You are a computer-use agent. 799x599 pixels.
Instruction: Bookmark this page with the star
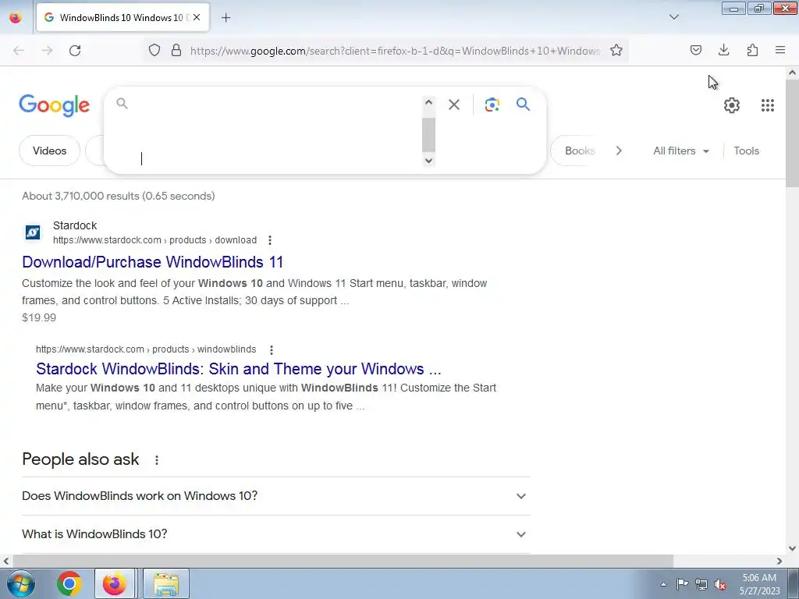point(616,50)
